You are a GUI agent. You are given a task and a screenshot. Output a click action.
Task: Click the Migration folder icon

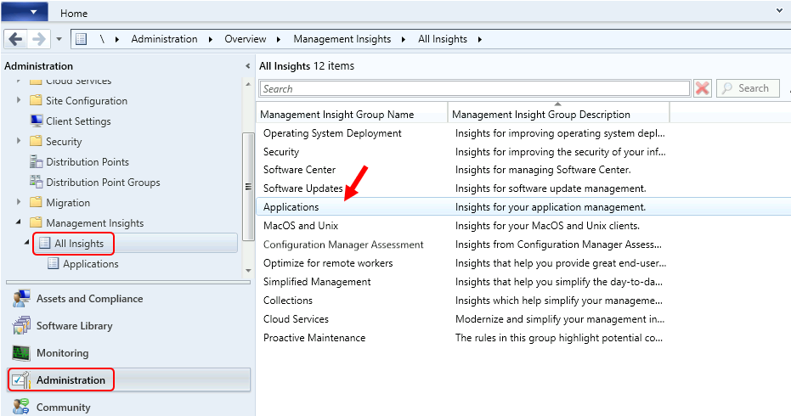[36, 202]
